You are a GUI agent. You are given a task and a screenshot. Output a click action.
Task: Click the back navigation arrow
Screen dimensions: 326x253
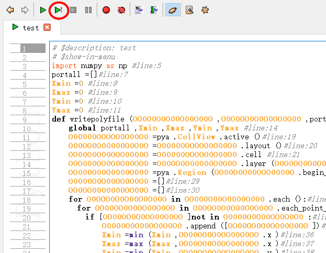coord(10,10)
